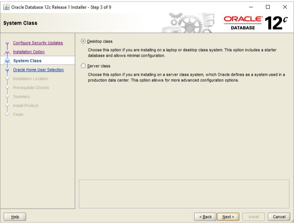Image resolution: width=294 pixels, height=224 pixels.
Task: Click the empty message box area
Action: 184,194
